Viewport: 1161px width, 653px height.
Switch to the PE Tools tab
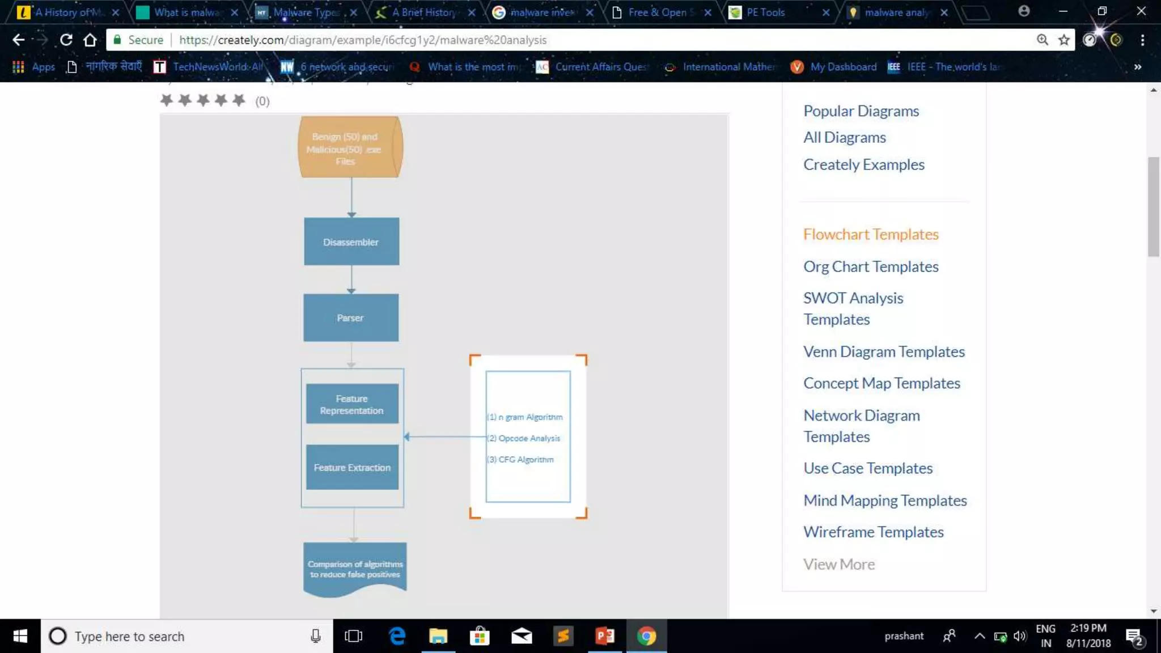765,12
